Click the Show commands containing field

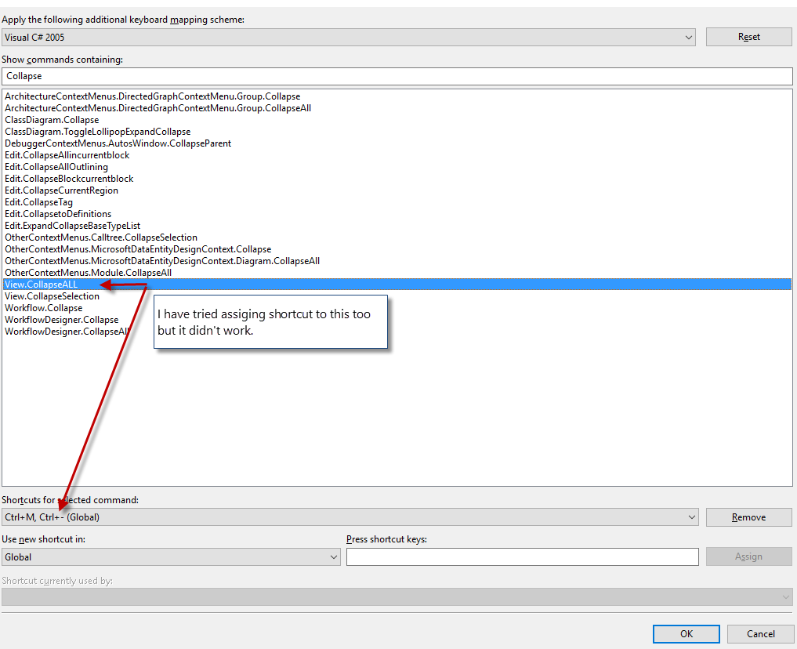[x=397, y=76]
